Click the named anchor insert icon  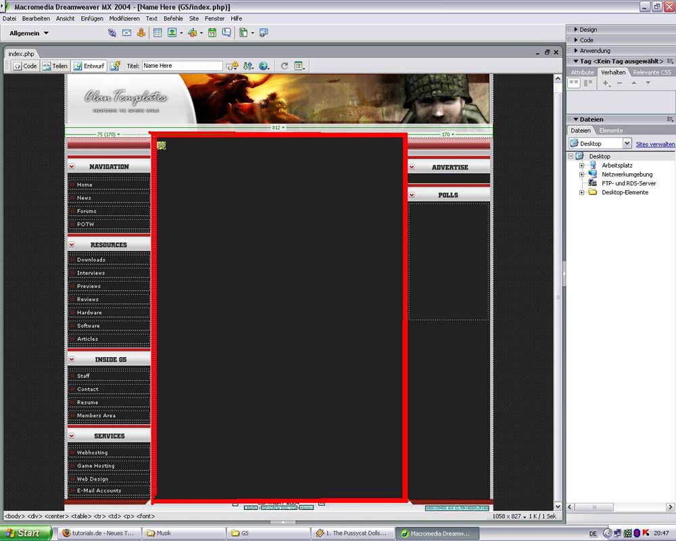click(x=141, y=32)
